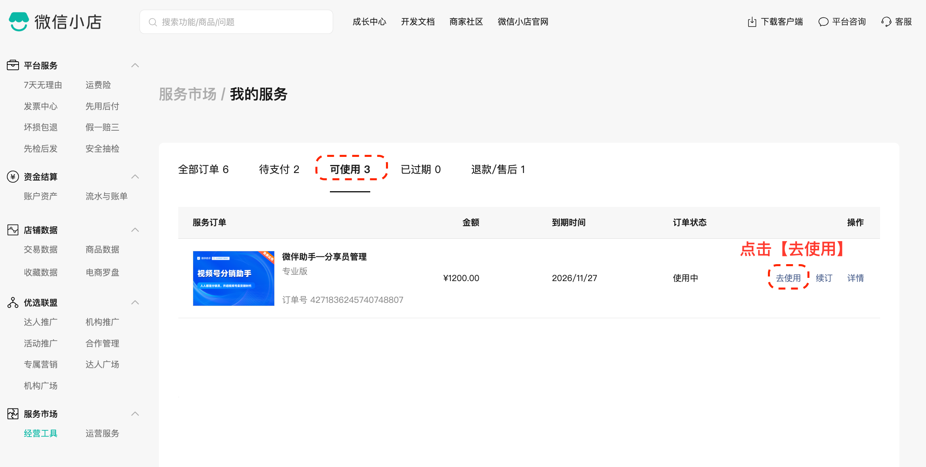Click the 平台服务 briefcase icon

point(13,65)
